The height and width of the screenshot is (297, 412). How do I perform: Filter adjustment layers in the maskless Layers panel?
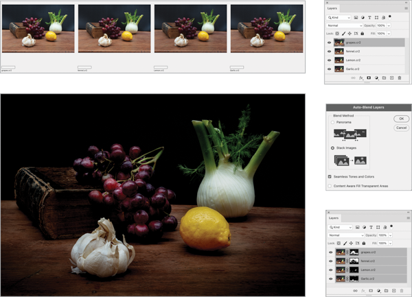tap(363, 18)
